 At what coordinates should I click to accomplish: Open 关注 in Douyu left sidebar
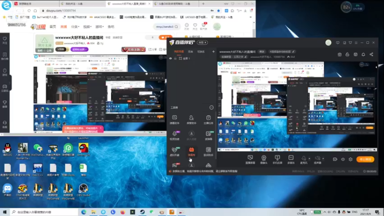[5, 40]
